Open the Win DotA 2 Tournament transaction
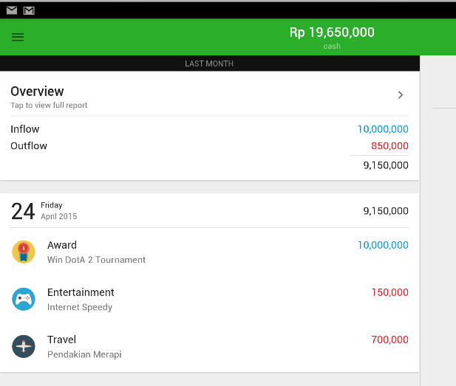Screen dimensions: 456x386 pyautogui.click(x=96, y=260)
